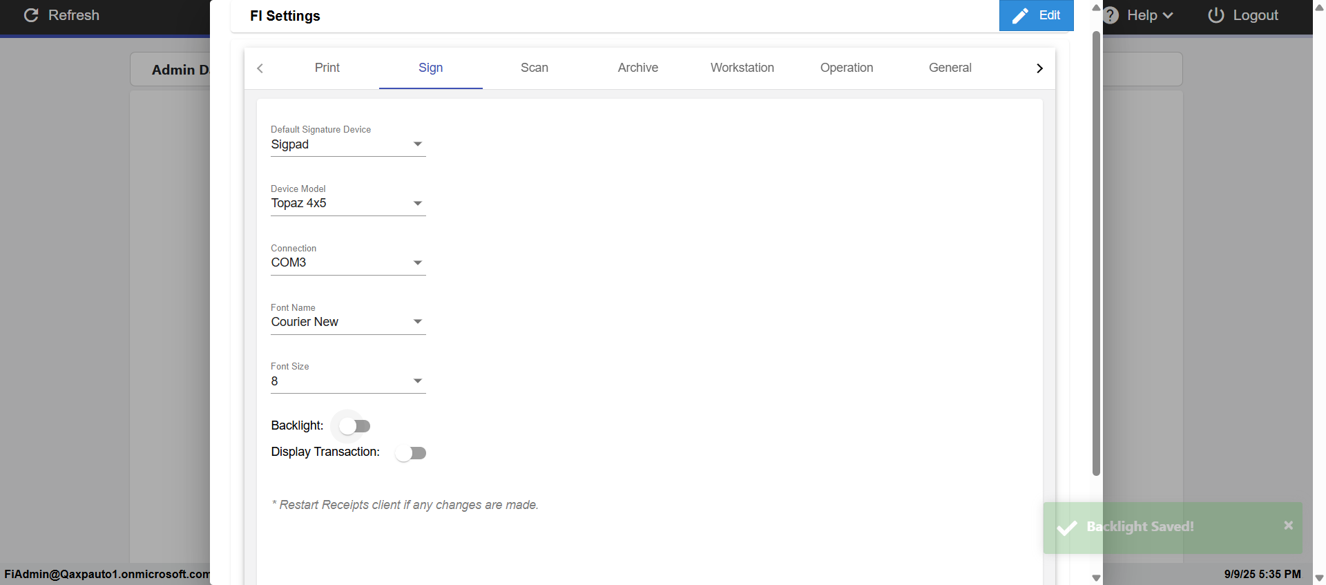Viewport: 1326px width, 585px height.
Task: Click the restart Receipts client note
Action: coord(405,505)
